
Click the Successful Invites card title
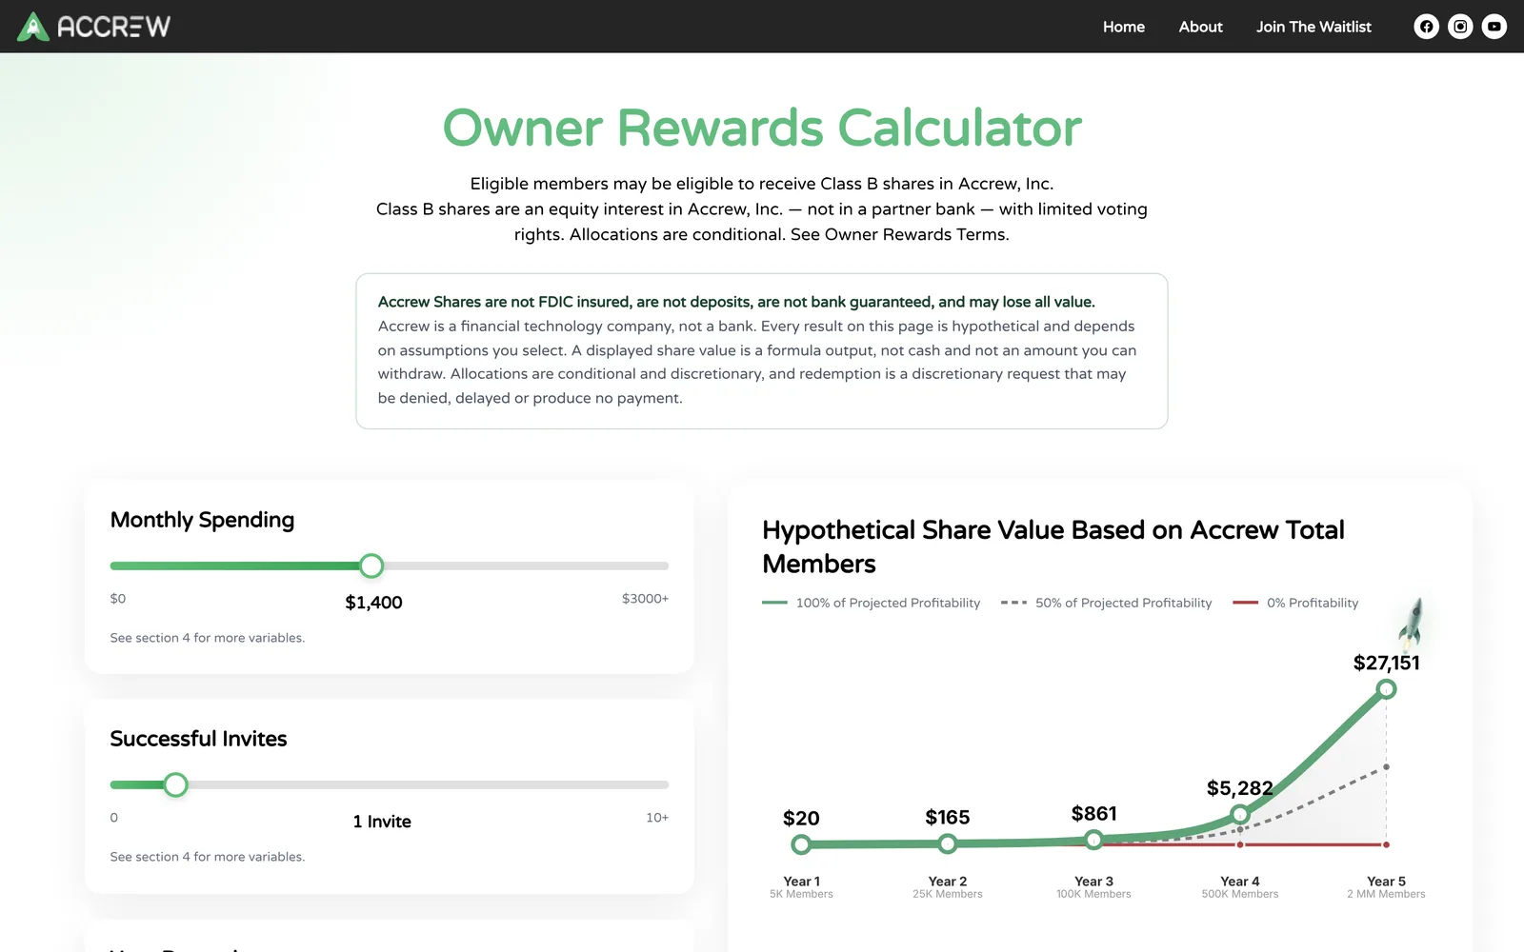(x=198, y=739)
